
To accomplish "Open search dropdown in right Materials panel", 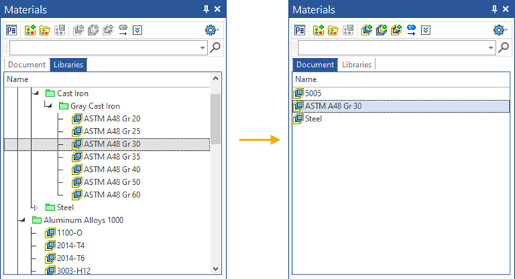I will pyautogui.click(x=491, y=48).
